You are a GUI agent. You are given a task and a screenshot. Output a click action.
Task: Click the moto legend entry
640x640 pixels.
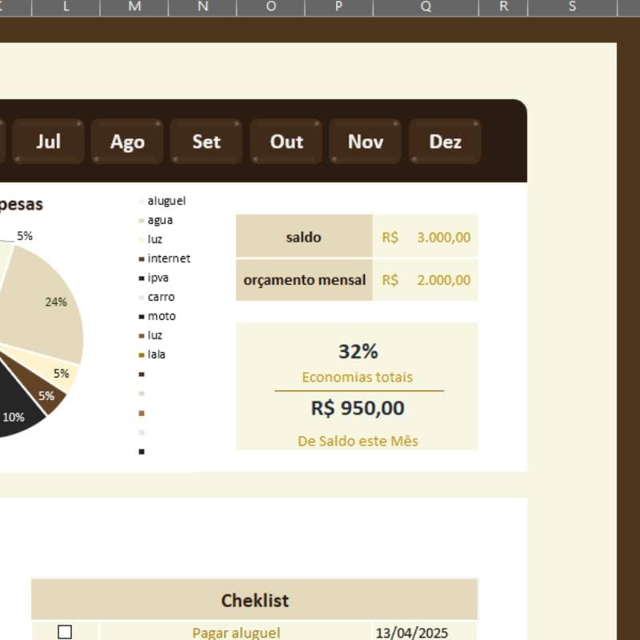click(157, 316)
